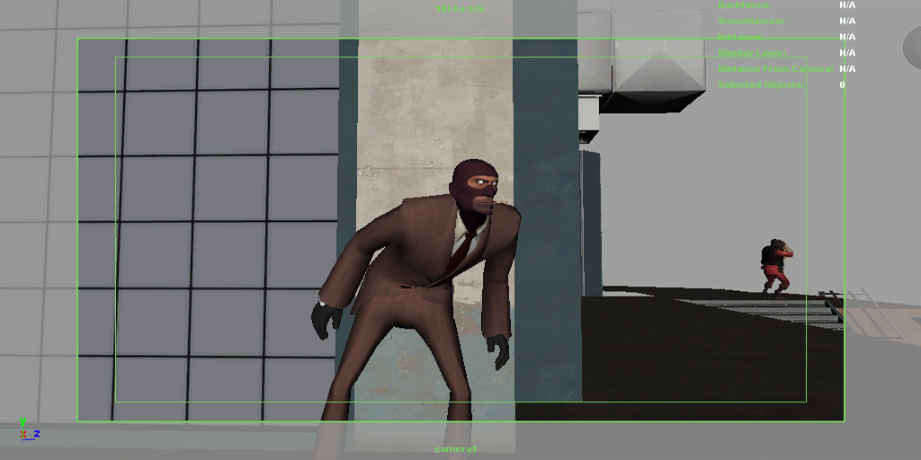
Task: Click the 'Smoothness:' HUD label
Action: (x=751, y=21)
